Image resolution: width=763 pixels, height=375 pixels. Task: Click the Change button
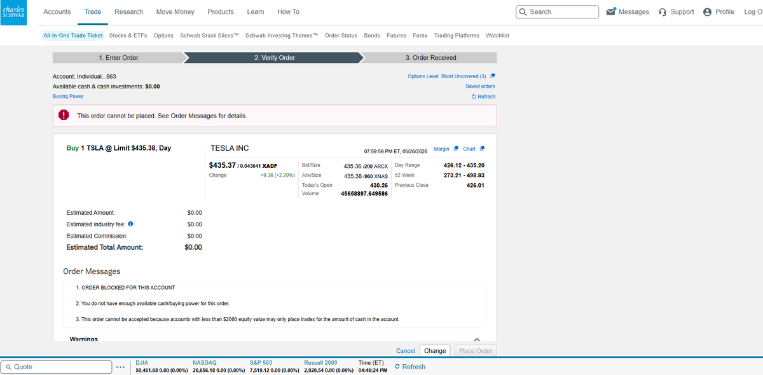[x=435, y=351]
